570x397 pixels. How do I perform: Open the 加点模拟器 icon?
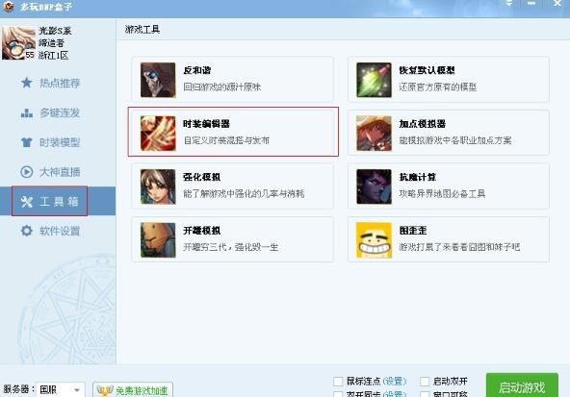point(374,134)
